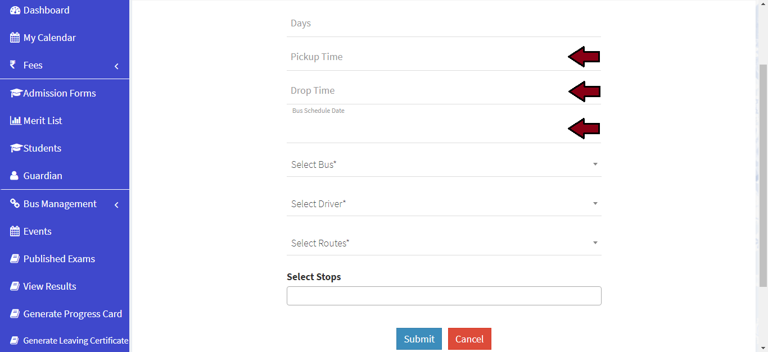Click the Select Stops text box
768x352 pixels.
[444, 296]
